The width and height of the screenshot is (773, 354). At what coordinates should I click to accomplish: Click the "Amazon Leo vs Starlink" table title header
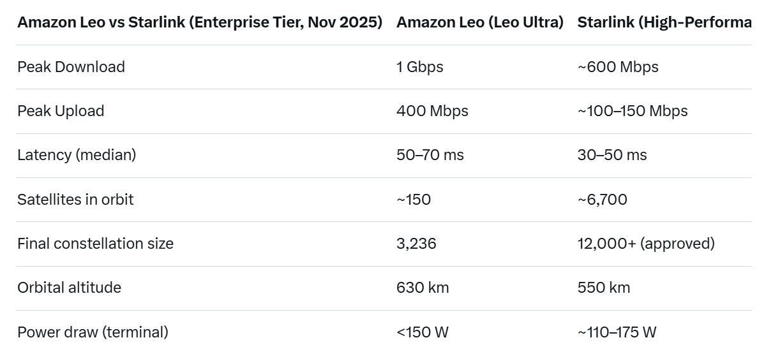[x=200, y=22]
